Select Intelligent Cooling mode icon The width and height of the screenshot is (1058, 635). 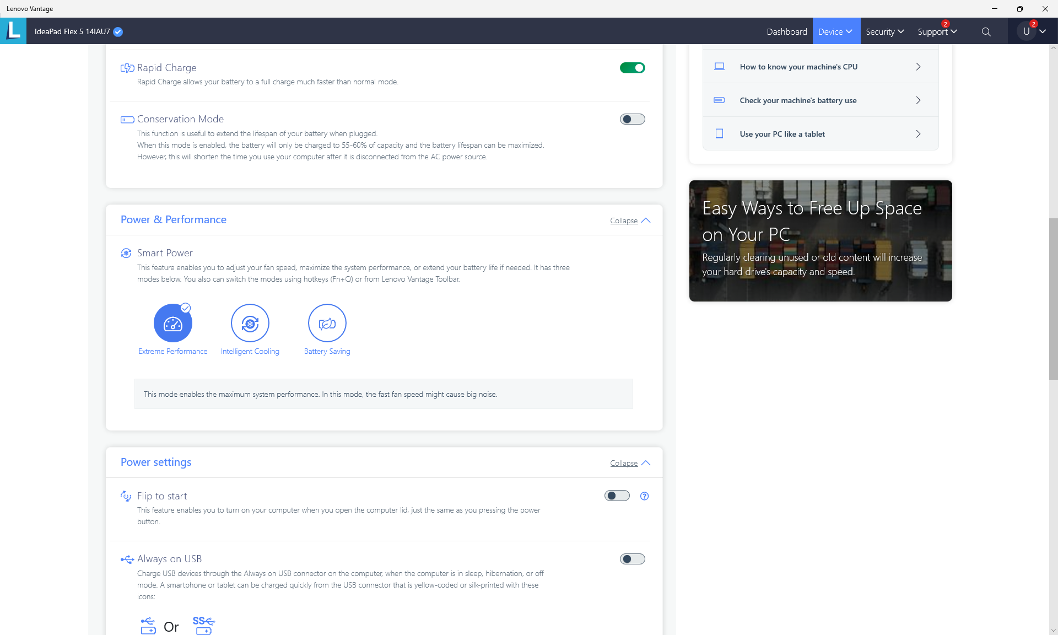tap(250, 324)
